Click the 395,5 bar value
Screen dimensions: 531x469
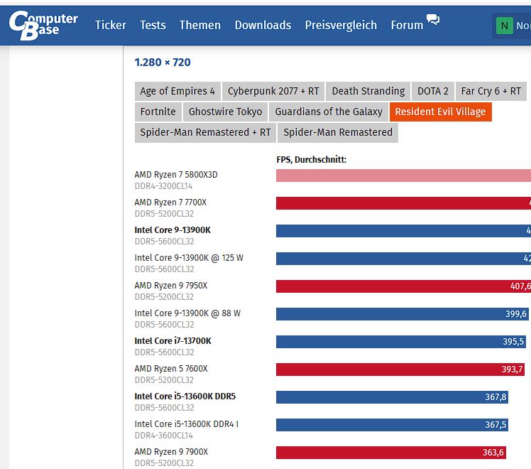click(x=513, y=342)
